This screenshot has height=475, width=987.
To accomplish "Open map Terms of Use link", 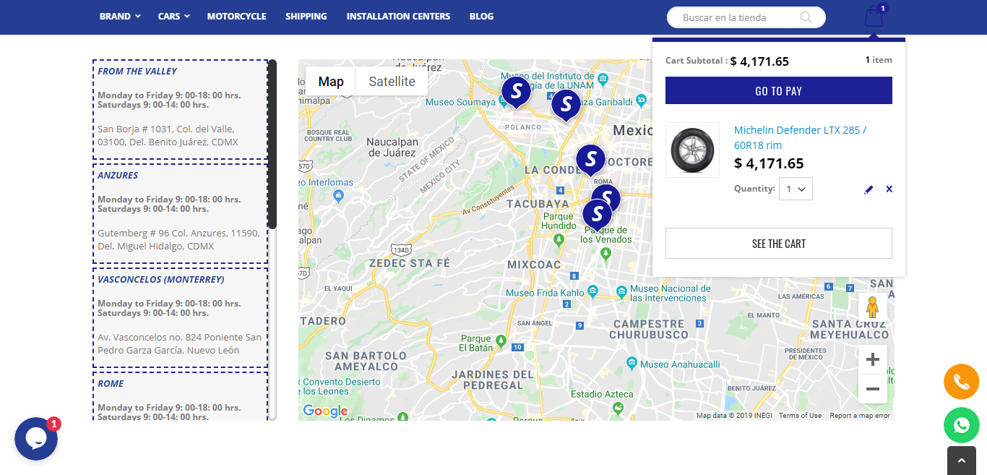I will (800, 416).
